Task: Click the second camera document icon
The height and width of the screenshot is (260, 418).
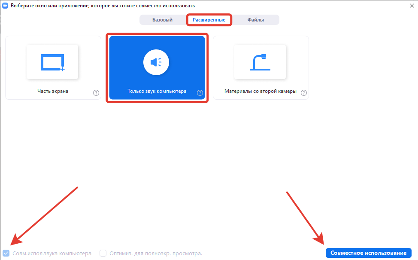Action: pos(260,62)
